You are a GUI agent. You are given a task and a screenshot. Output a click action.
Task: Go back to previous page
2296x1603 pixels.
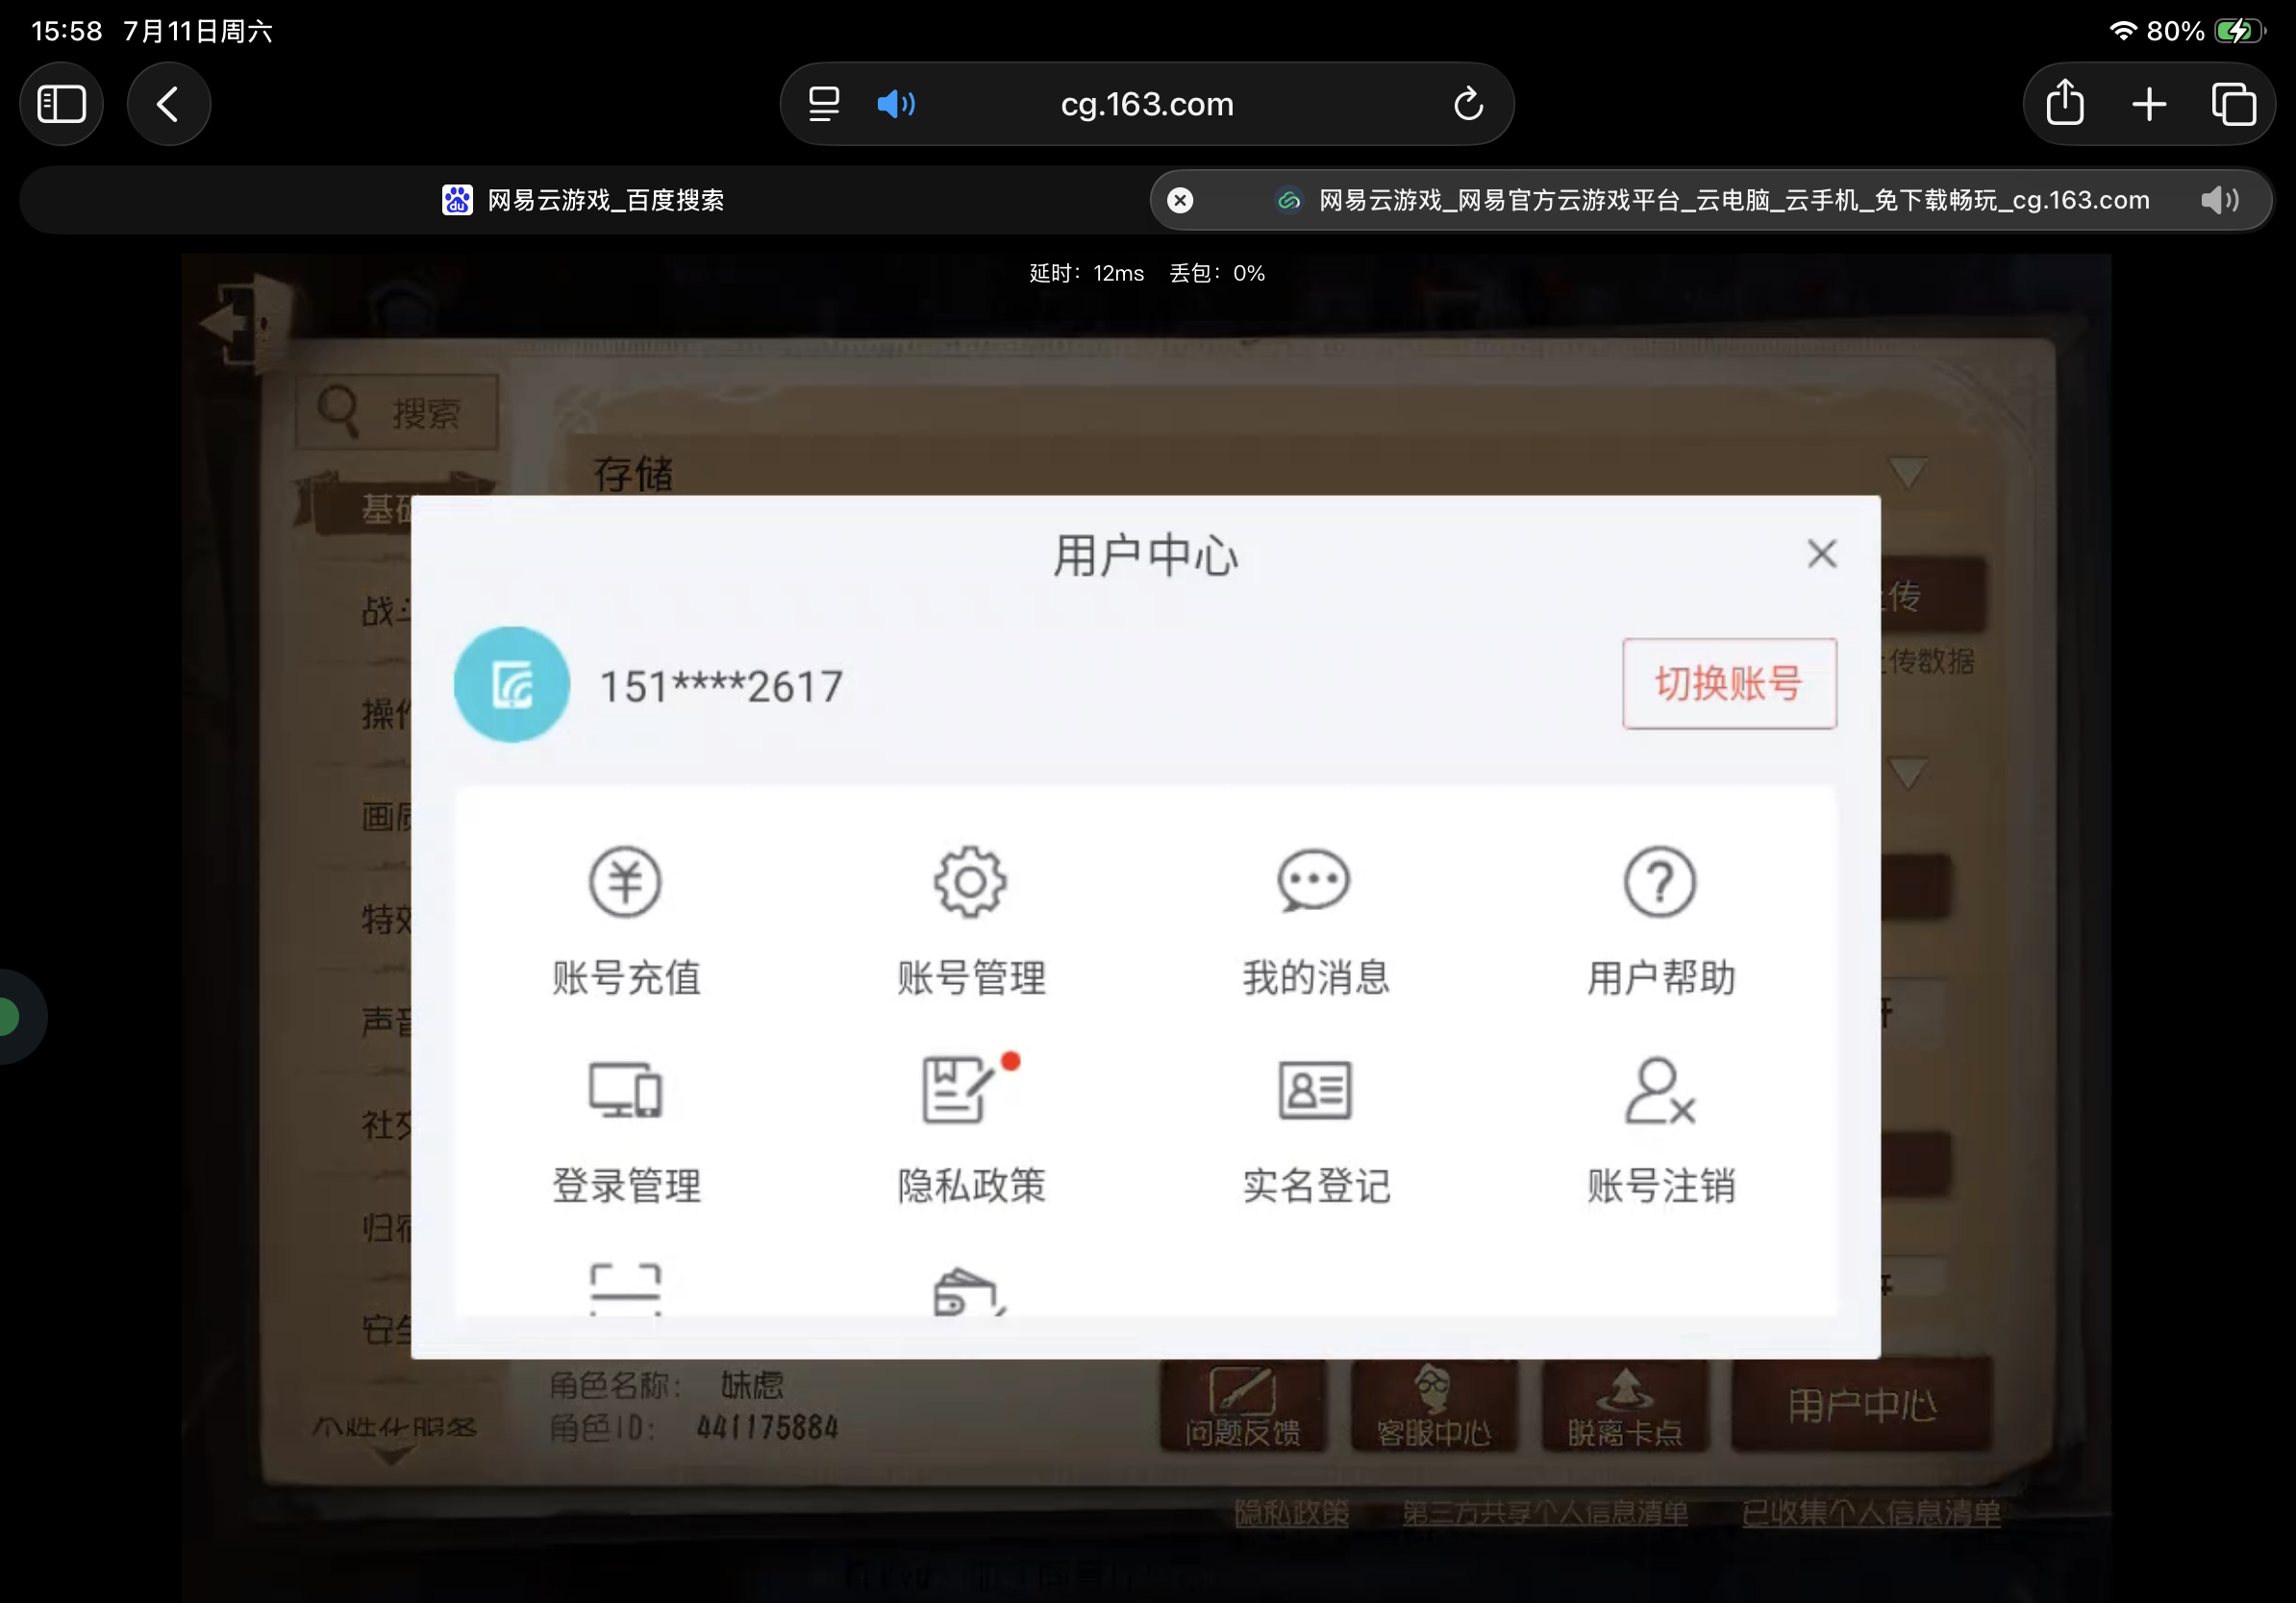(x=168, y=104)
